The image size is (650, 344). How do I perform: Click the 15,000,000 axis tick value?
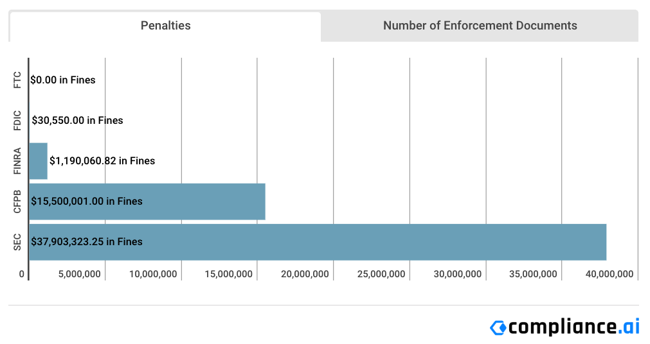click(x=228, y=274)
